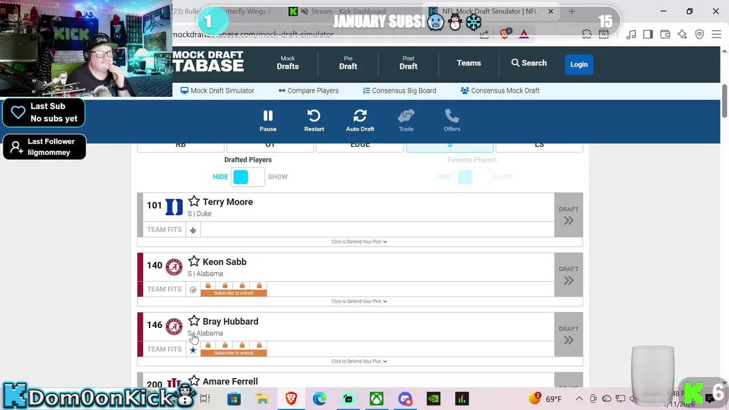Open Consensus Big Board
This screenshot has width=729, height=410.
coord(399,91)
